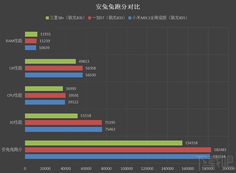The image size is (236, 173).
Task: Click the 11931 value label
Action: pos(45,34)
